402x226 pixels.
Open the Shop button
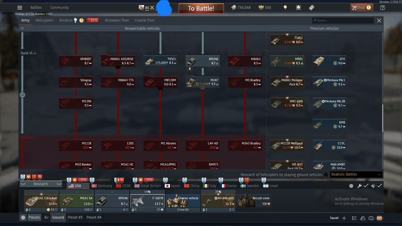tap(362, 8)
